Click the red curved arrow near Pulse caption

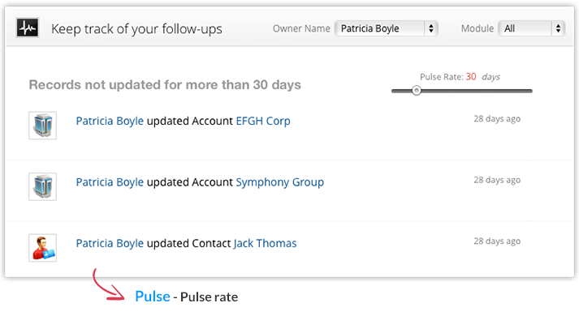tap(108, 285)
